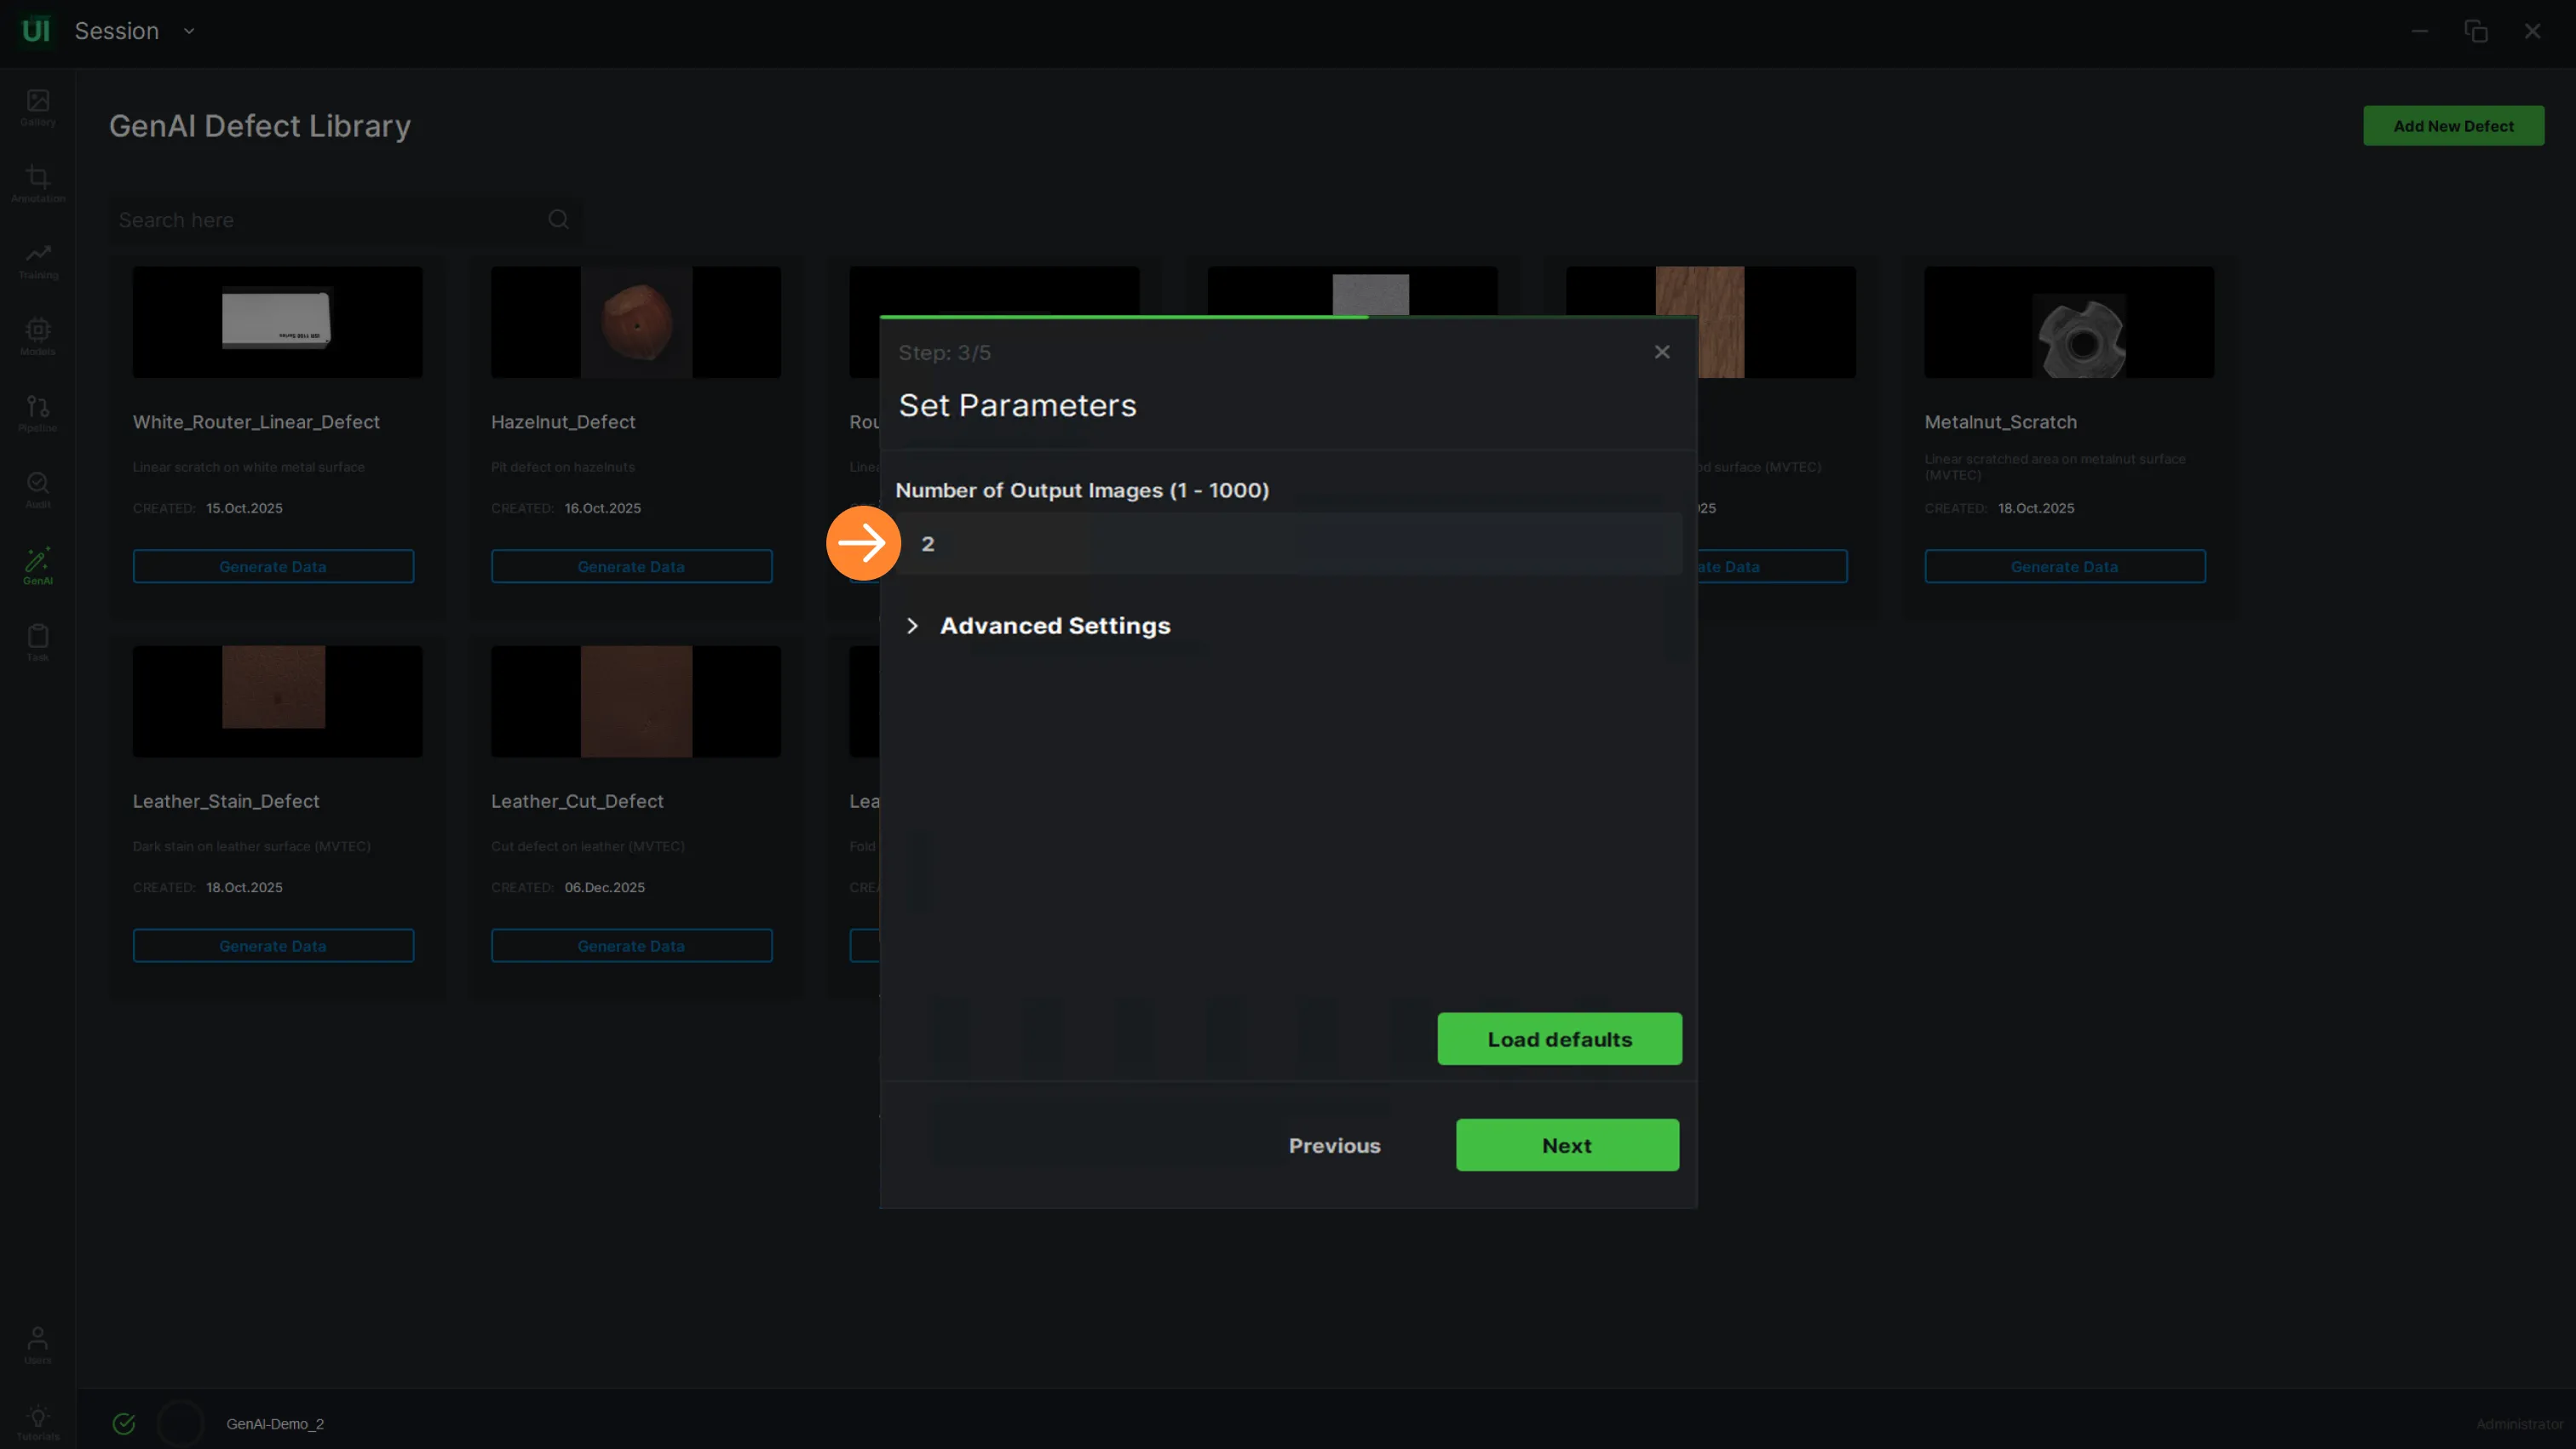
Task: Click the UI logo in the title bar
Action: pyautogui.click(x=35, y=31)
